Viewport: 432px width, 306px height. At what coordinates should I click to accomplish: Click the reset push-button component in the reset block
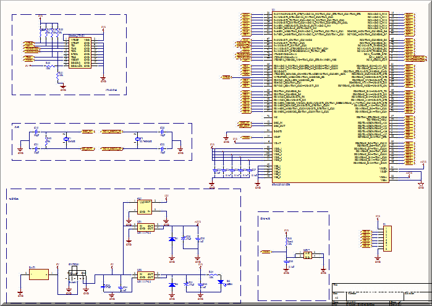coord(307,255)
